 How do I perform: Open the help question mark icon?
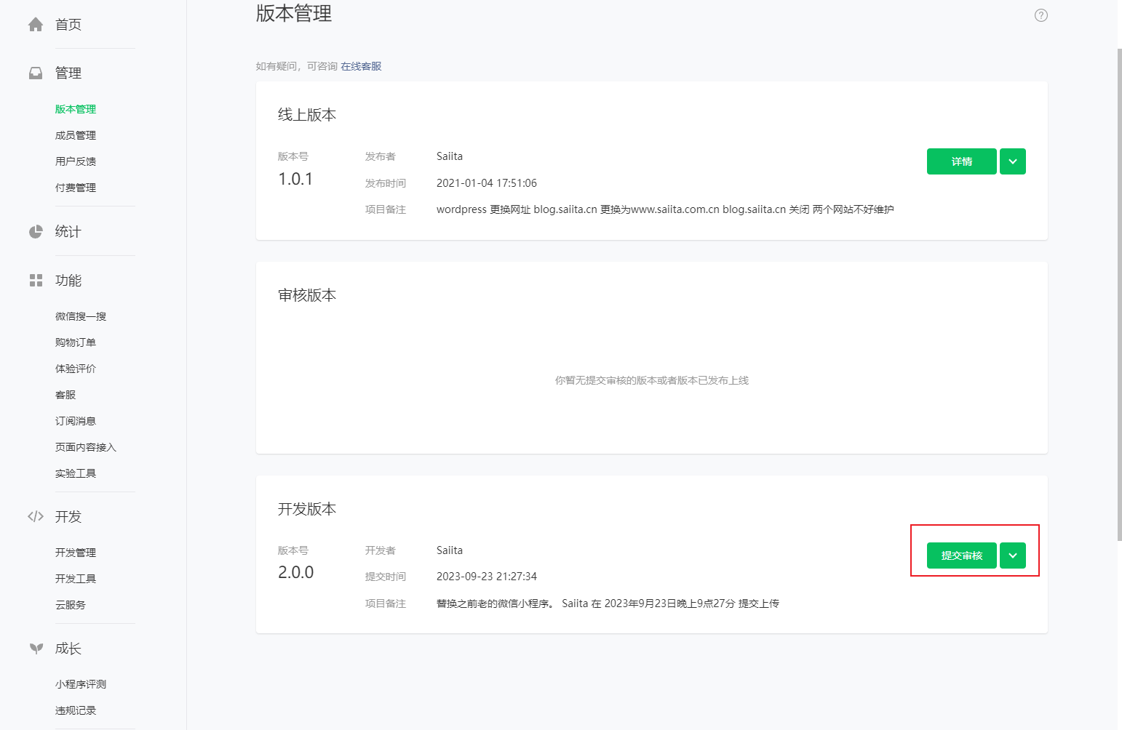point(1041,15)
